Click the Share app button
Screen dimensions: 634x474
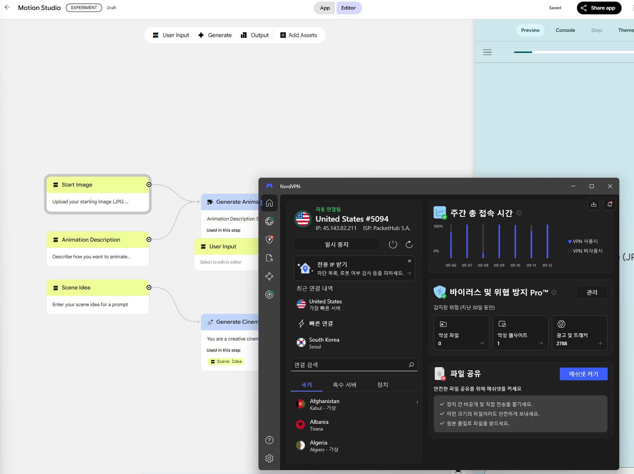tap(599, 8)
